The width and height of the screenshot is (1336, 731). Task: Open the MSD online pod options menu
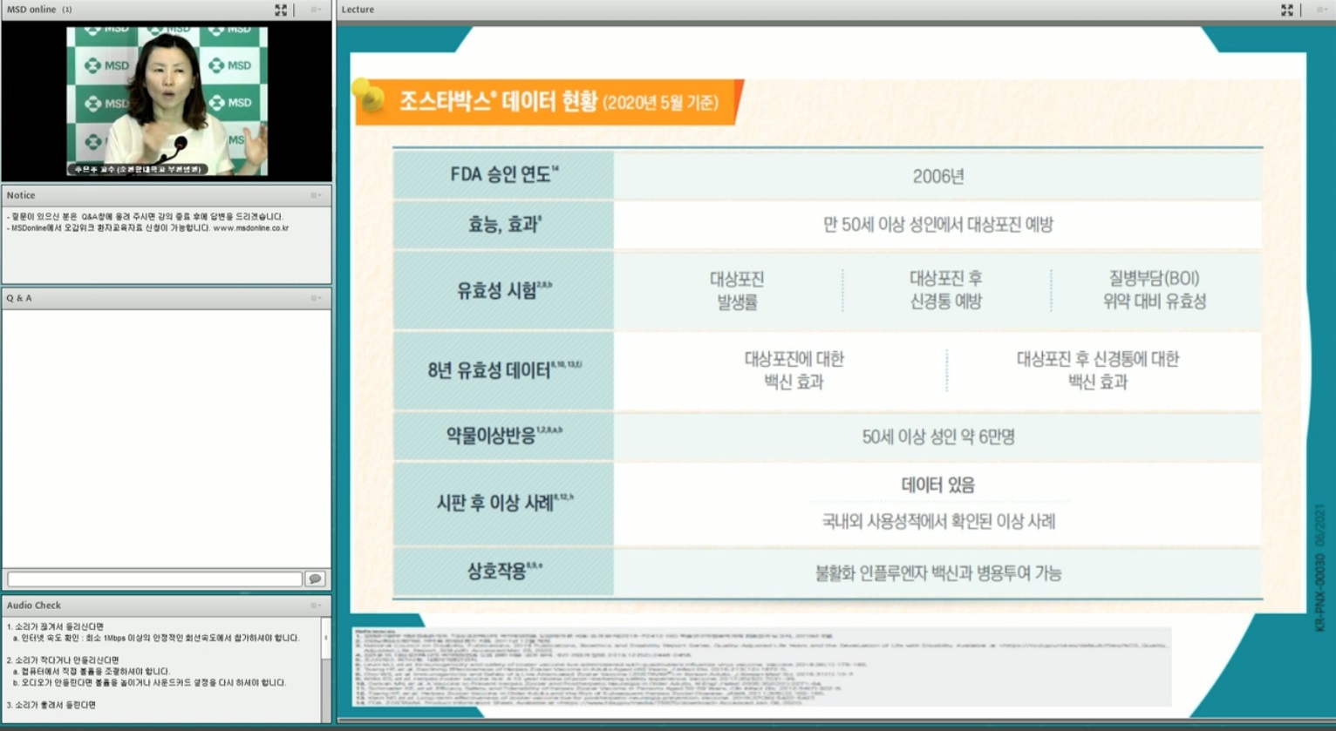tap(315, 10)
